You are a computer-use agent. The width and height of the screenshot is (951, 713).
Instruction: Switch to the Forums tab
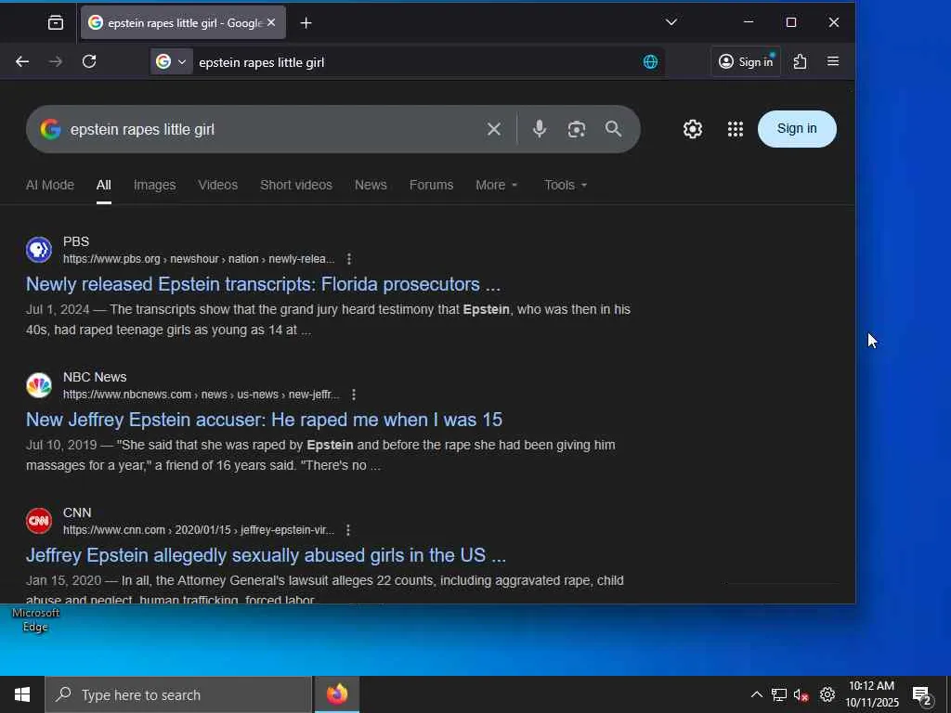[x=431, y=185]
